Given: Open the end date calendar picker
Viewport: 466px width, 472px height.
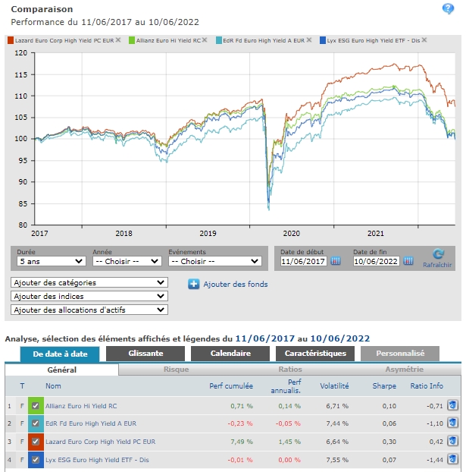Looking at the screenshot, I should click(x=408, y=261).
